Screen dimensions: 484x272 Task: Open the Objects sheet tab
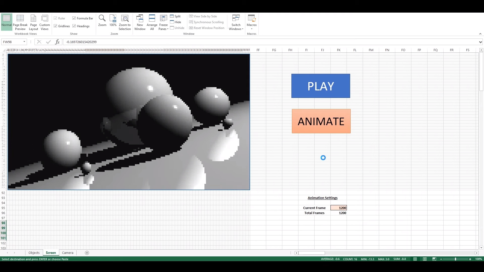pos(34,253)
